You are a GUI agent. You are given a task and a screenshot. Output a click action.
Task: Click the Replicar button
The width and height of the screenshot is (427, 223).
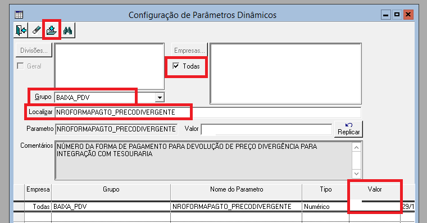tap(348, 129)
